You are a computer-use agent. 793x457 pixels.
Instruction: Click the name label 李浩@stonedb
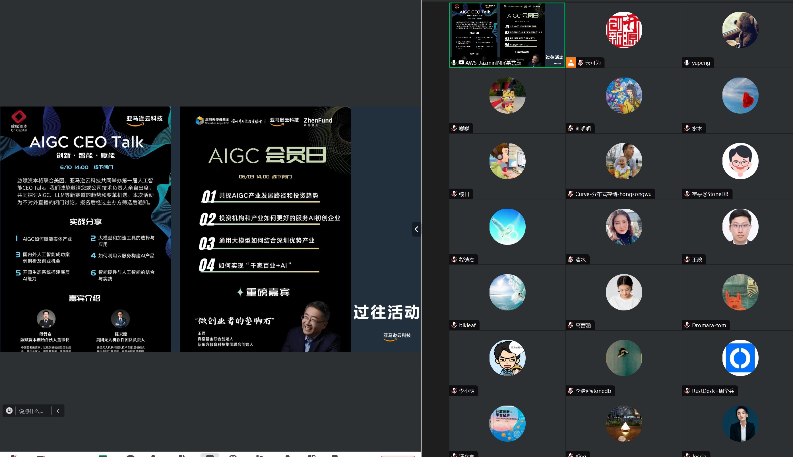(x=593, y=391)
